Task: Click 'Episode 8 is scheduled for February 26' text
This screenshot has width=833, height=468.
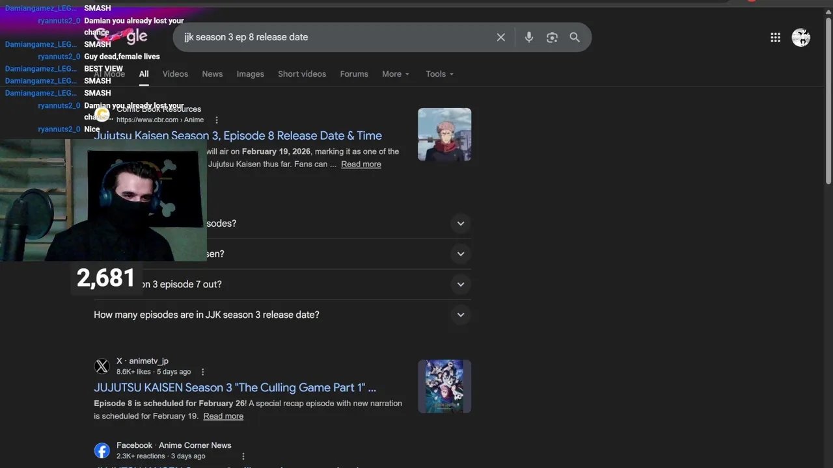Action: coord(170,404)
